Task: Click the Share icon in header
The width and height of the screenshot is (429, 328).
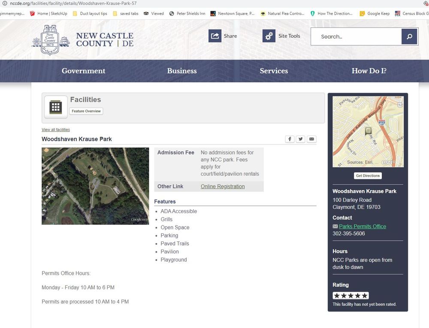Action: pos(215,36)
